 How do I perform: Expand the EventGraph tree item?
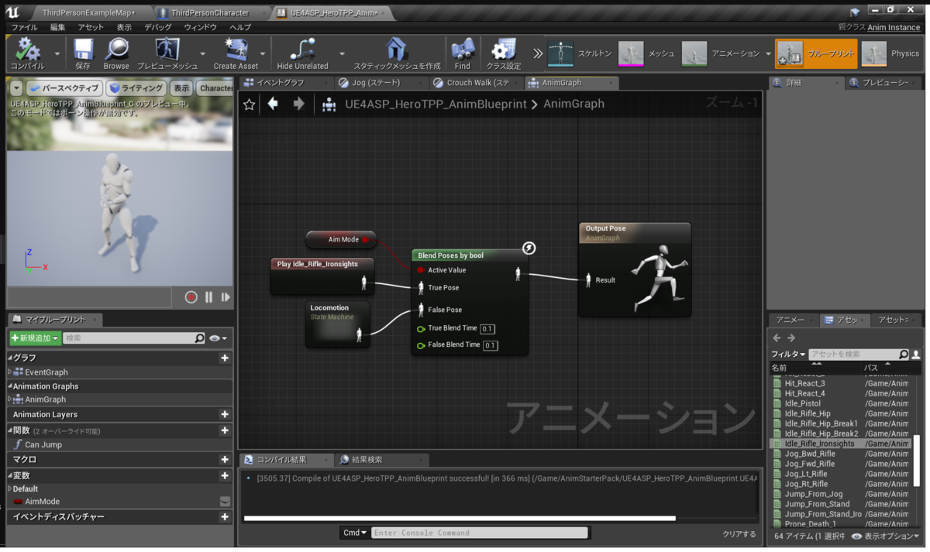(x=10, y=372)
